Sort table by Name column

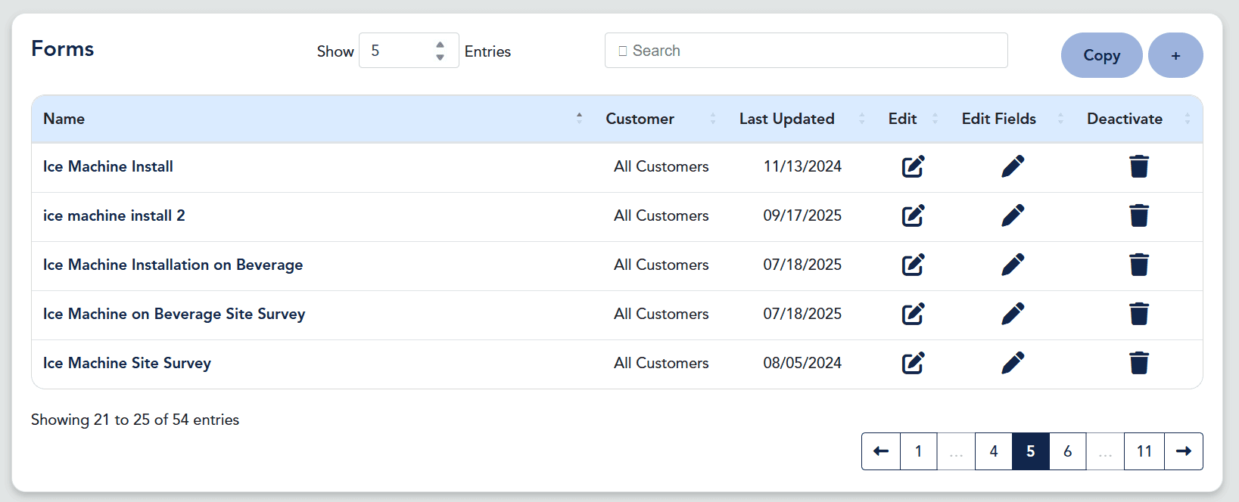point(64,119)
